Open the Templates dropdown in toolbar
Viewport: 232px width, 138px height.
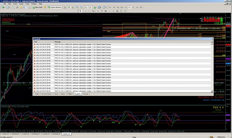106,7
